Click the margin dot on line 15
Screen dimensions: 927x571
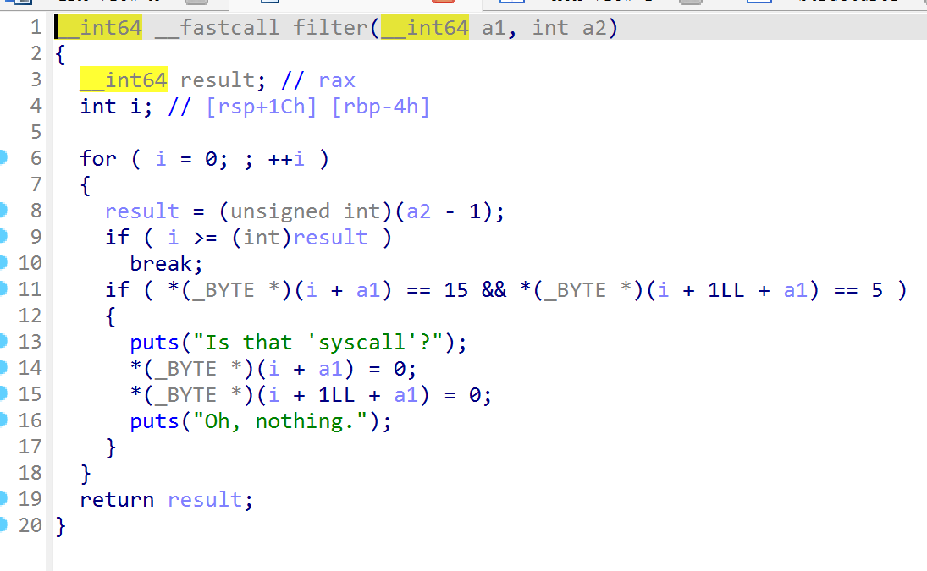3,393
